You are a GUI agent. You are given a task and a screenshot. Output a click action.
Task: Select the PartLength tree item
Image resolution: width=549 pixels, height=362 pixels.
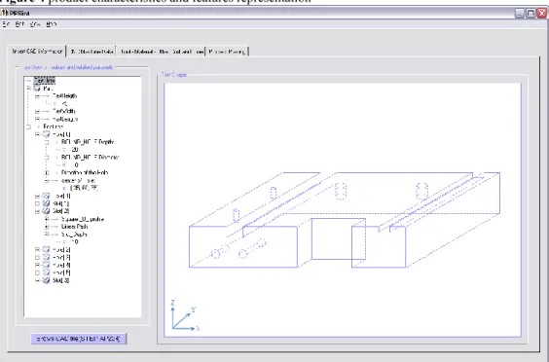click(x=65, y=119)
